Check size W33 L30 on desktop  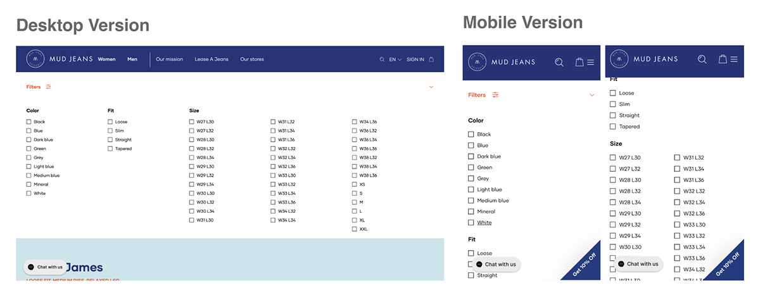(x=273, y=175)
